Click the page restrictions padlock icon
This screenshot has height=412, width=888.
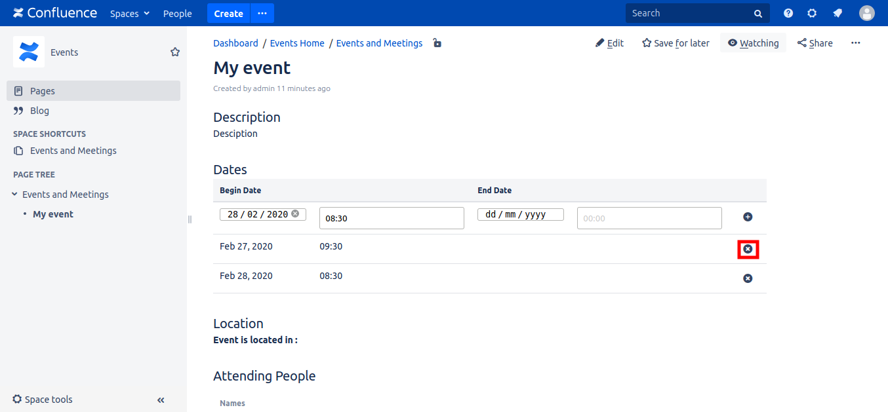pos(437,43)
